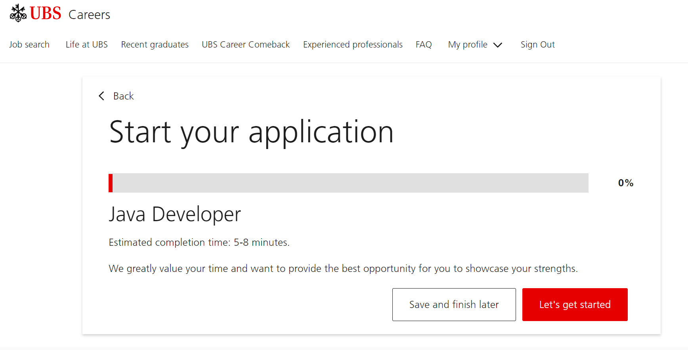The width and height of the screenshot is (688, 350).
Task: Click the 'We greatly value your time' sentence
Action: click(x=343, y=268)
